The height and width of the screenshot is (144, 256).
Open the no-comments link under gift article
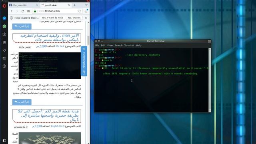point(20,127)
